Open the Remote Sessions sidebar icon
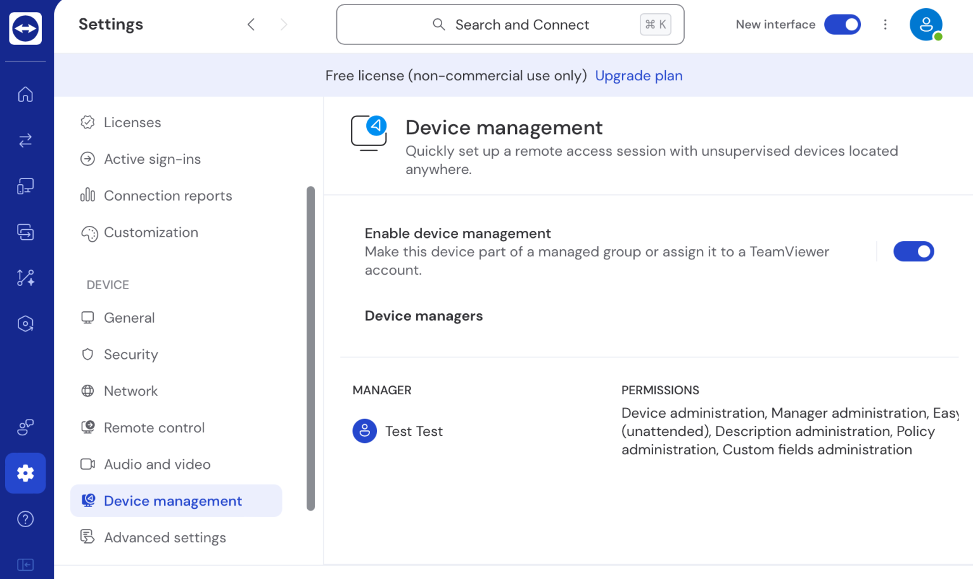The height and width of the screenshot is (579, 973). point(25,232)
